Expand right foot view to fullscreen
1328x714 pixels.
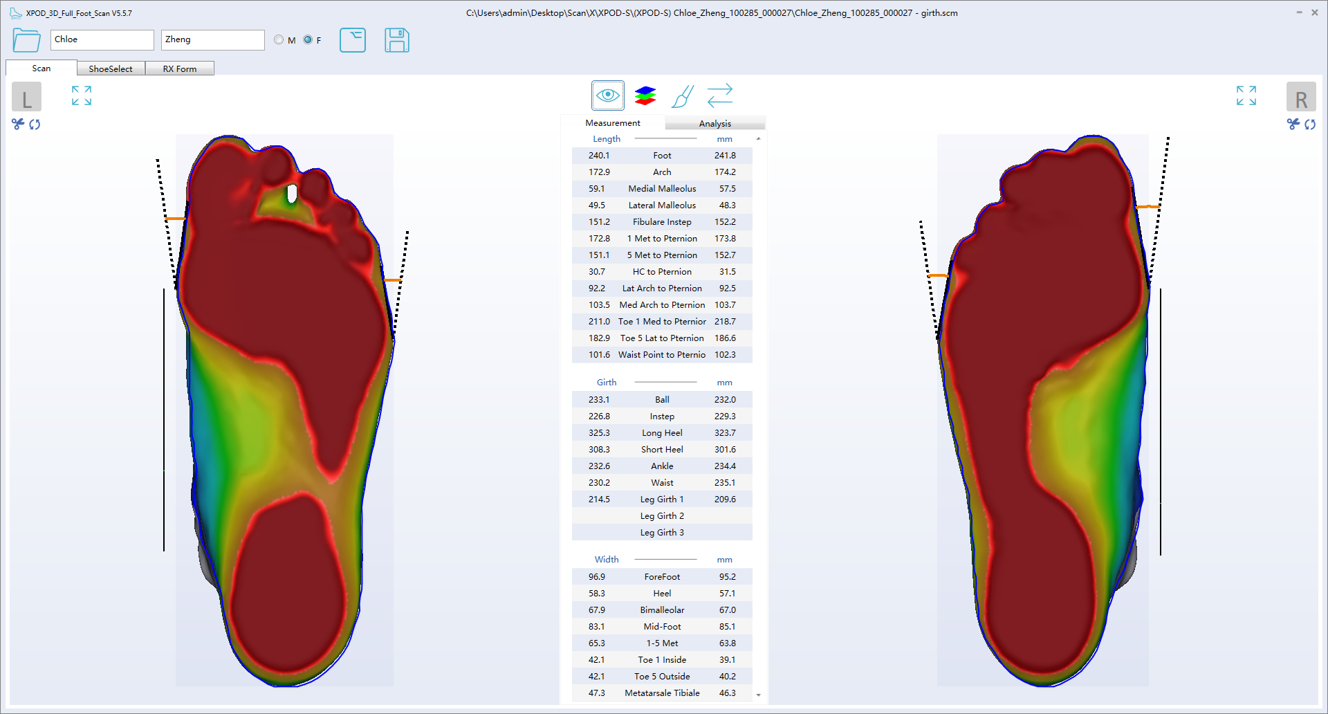(1246, 95)
